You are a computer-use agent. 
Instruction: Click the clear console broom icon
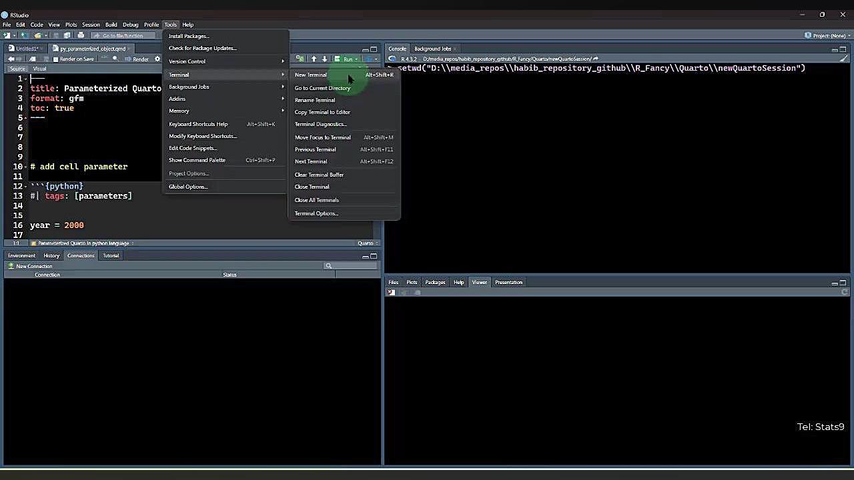(x=845, y=59)
